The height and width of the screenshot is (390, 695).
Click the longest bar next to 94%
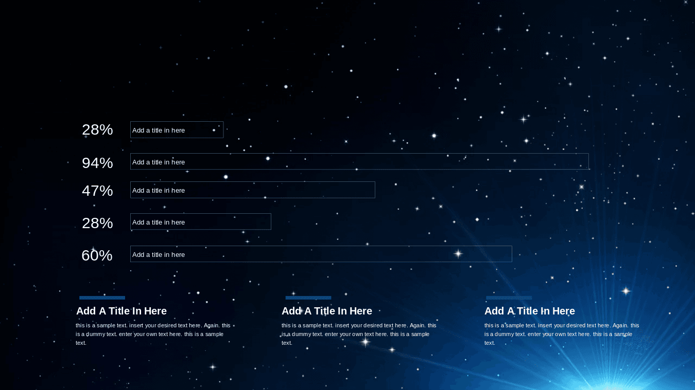pyautogui.click(x=359, y=161)
